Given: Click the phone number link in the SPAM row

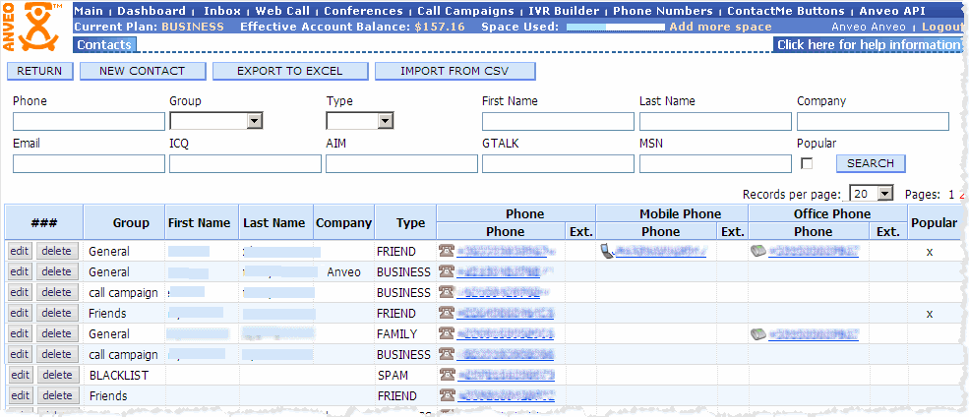Looking at the screenshot, I should [506, 375].
